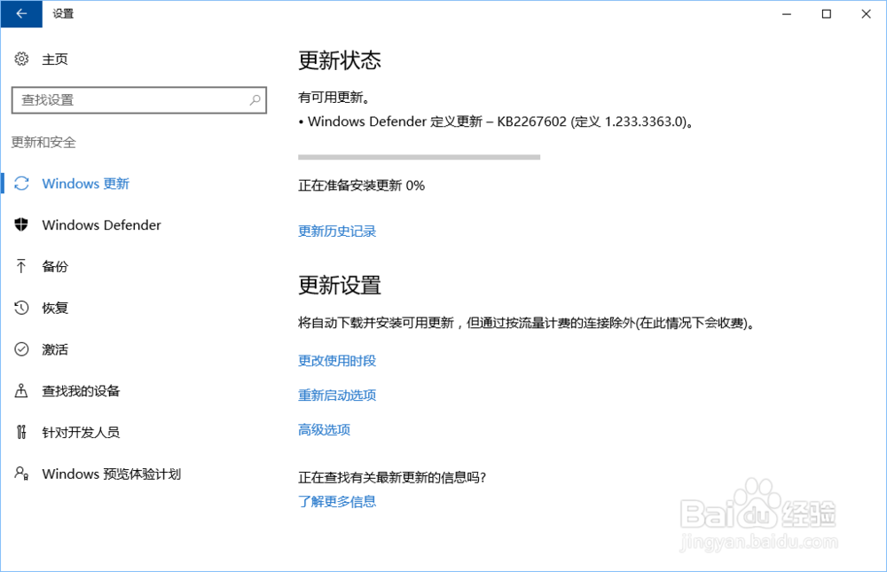Click 正在准备安装更新 0% status text
The height and width of the screenshot is (572, 887).
[x=362, y=185]
